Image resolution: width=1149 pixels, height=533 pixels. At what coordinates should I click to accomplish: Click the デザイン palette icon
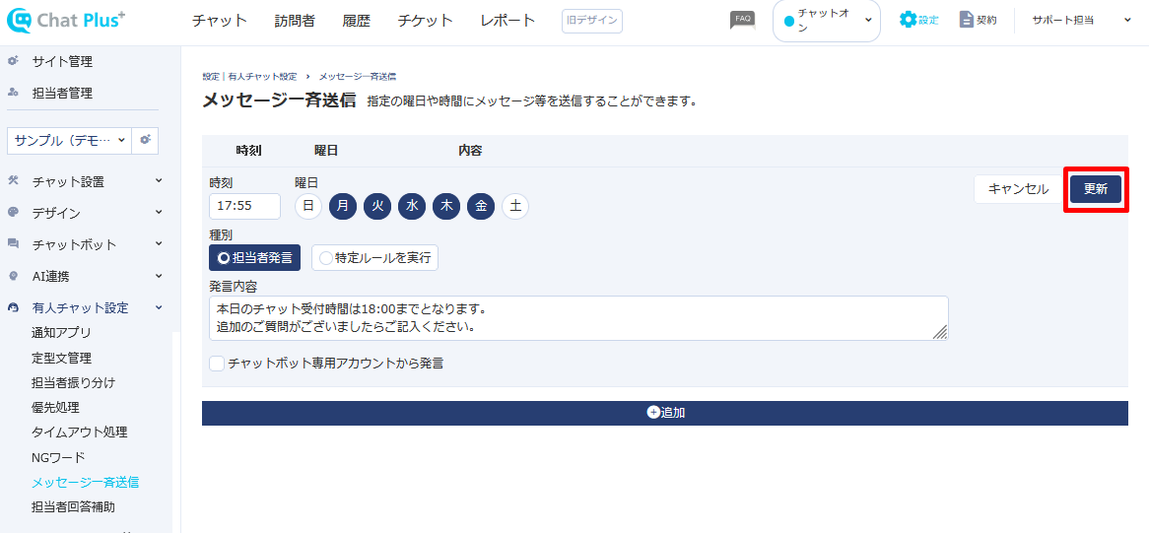(13, 213)
